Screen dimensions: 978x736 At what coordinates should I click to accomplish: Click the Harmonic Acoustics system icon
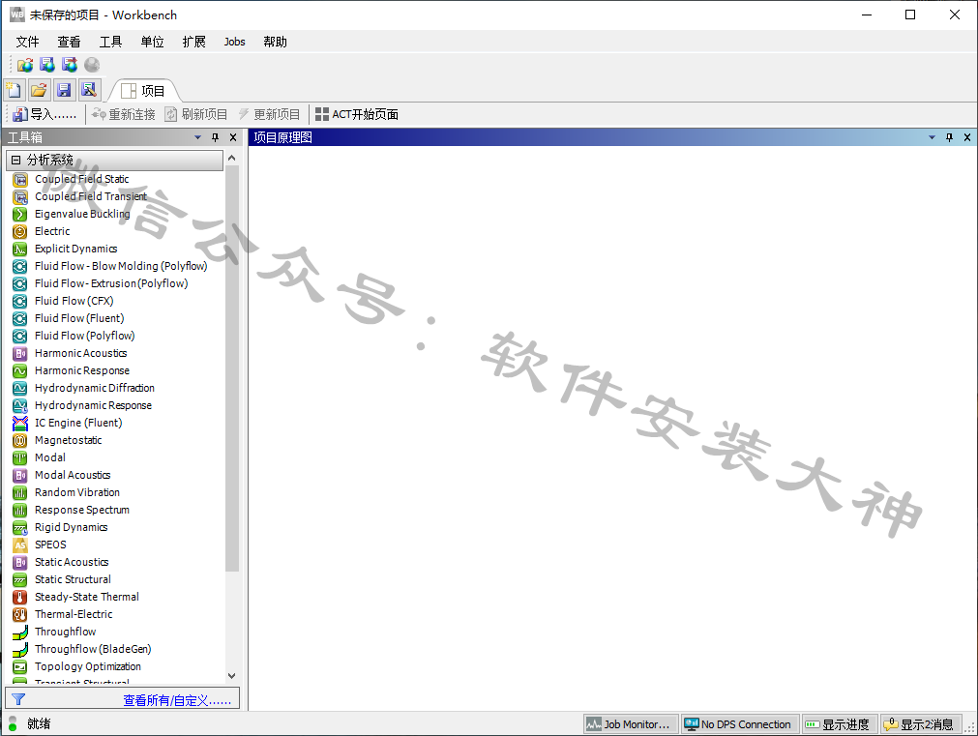20,354
